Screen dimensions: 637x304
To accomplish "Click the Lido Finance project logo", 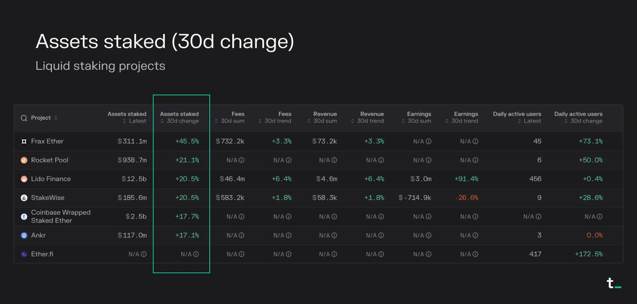I will point(24,179).
